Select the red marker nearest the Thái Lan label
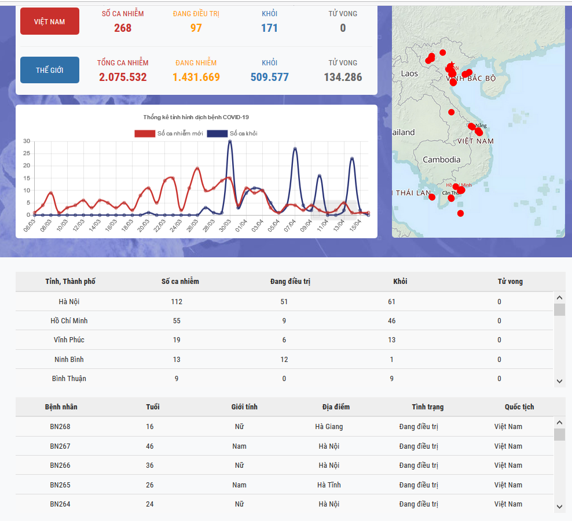 pyautogui.click(x=432, y=197)
